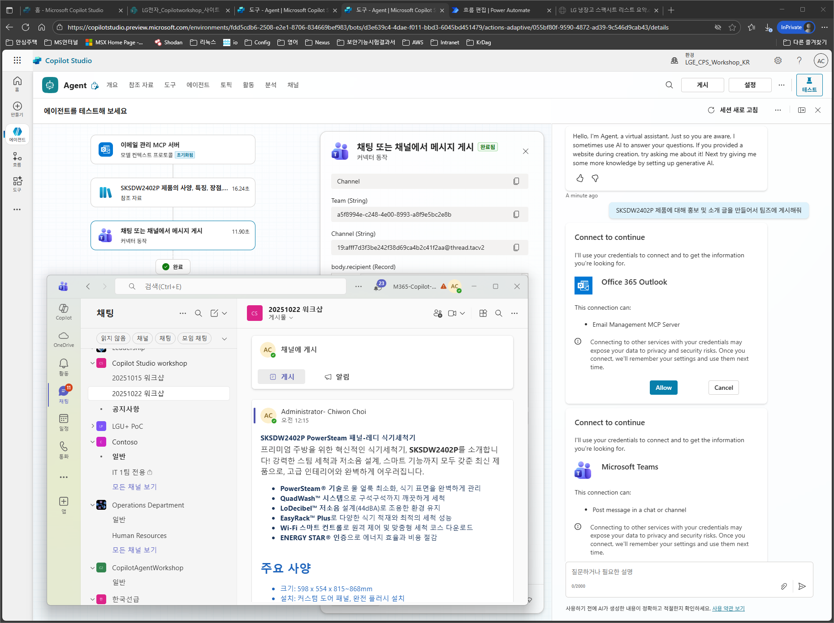Toggle the 읽지 않음 filter chip
Viewport: 834px width, 623px height.
[x=113, y=338]
